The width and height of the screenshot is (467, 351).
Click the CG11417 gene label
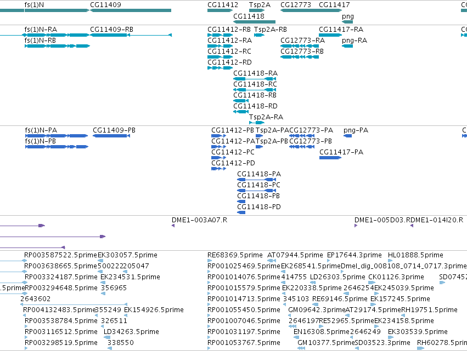tap(334, 5)
